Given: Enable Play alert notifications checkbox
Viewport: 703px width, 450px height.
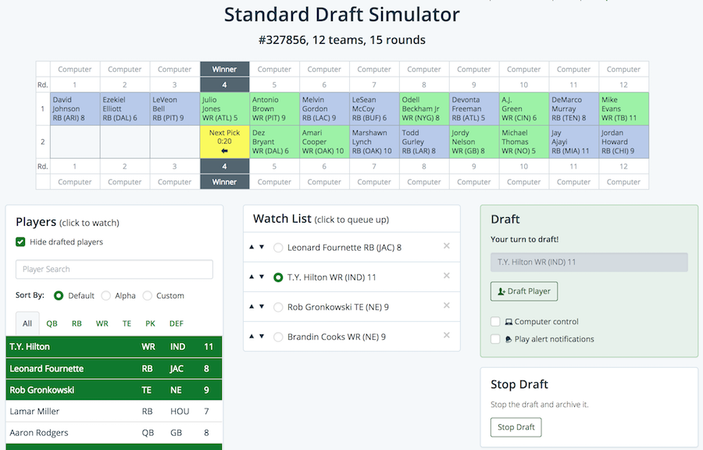Looking at the screenshot, I should point(495,339).
